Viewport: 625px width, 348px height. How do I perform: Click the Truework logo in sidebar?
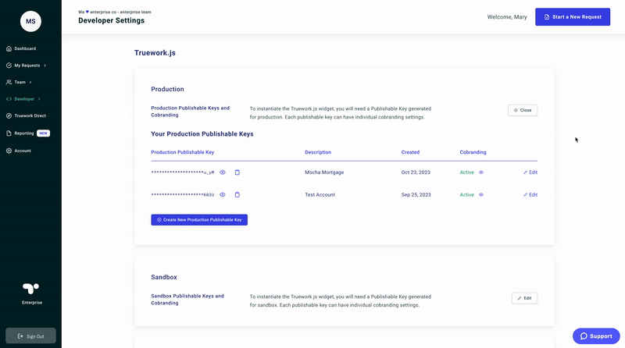tap(30, 288)
